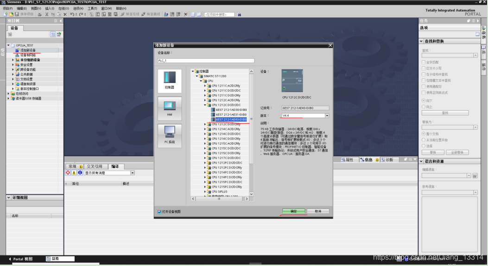Click the red error filter icon in compile panel

[68, 173]
